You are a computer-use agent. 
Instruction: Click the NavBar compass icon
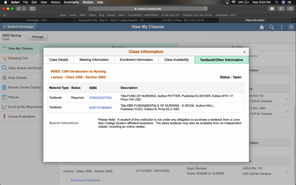tap(291, 27)
